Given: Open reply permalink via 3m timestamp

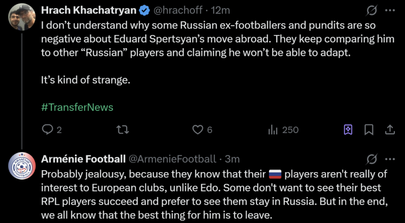Looking at the screenshot, I should tap(232, 159).
